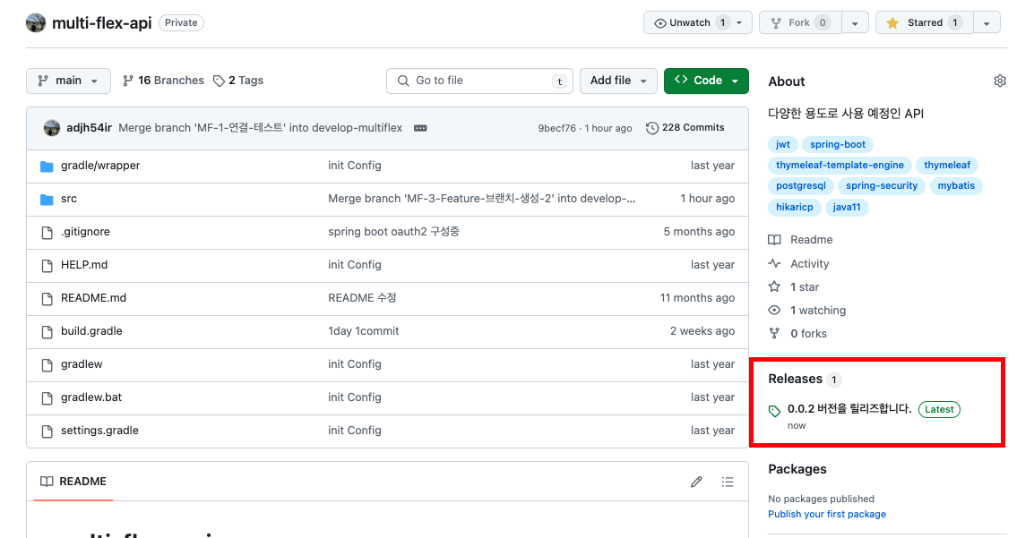Open the commit hash 9becf76
Image resolution: width=1034 pixels, height=538 pixels.
pos(556,128)
